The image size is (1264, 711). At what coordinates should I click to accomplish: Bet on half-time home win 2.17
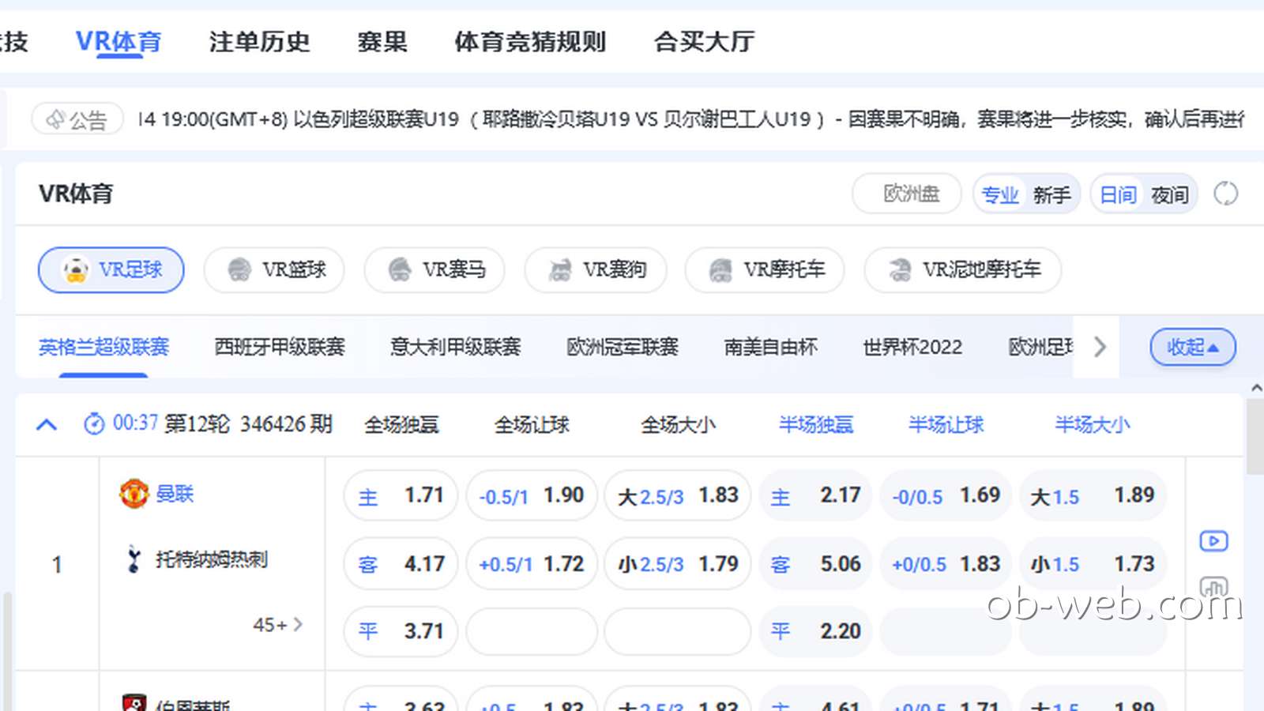[815, 495]
